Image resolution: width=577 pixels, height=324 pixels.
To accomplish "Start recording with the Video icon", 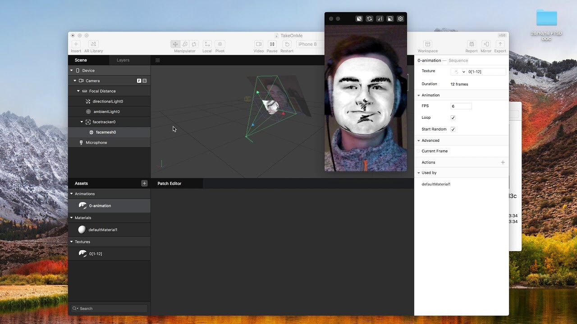I will click(x=258, y=44).
